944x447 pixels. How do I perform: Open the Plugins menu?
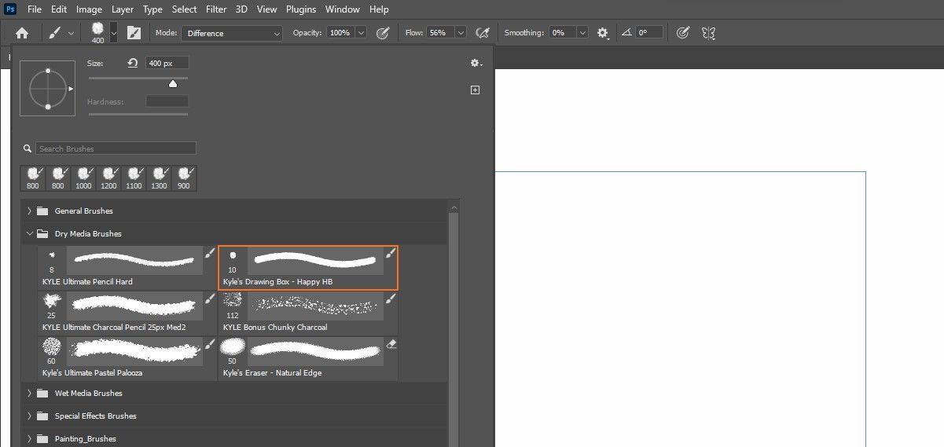point(300,9)
